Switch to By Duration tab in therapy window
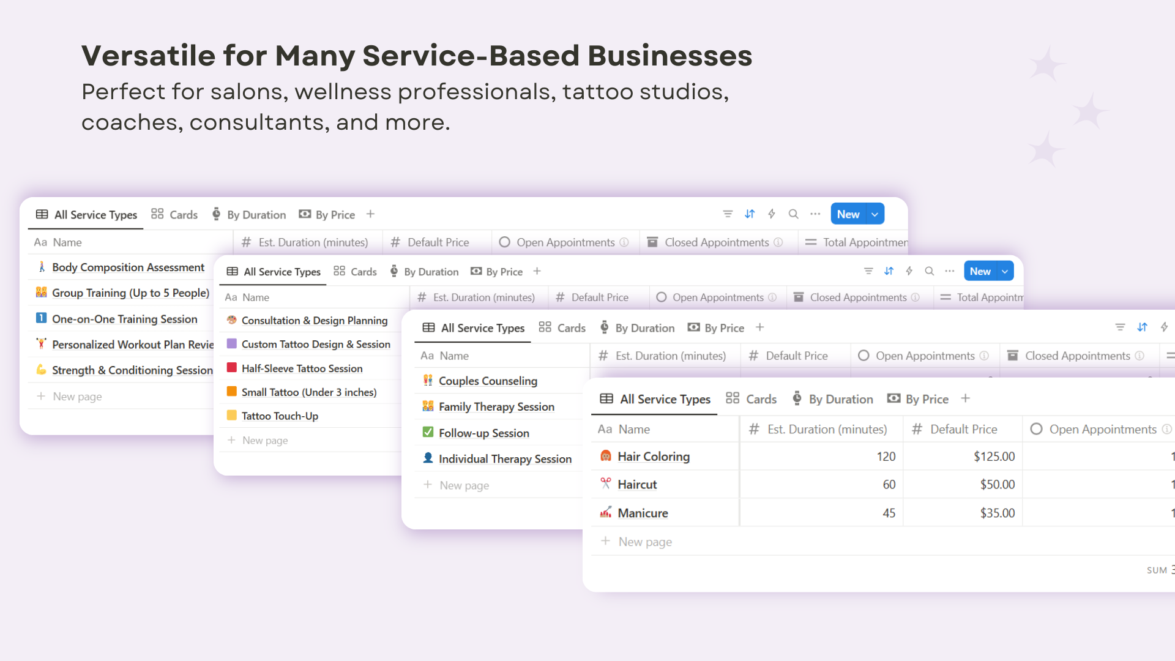The height and width of the screenshot is (661, 1175). (x=637, y=328)
